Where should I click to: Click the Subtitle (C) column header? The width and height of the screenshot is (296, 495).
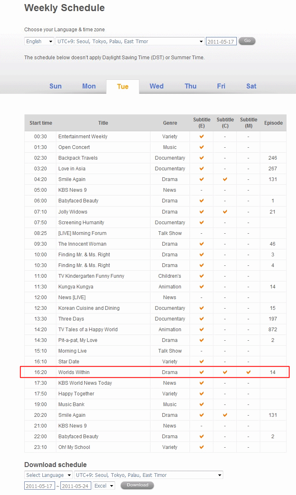click(x=225, y=123)
